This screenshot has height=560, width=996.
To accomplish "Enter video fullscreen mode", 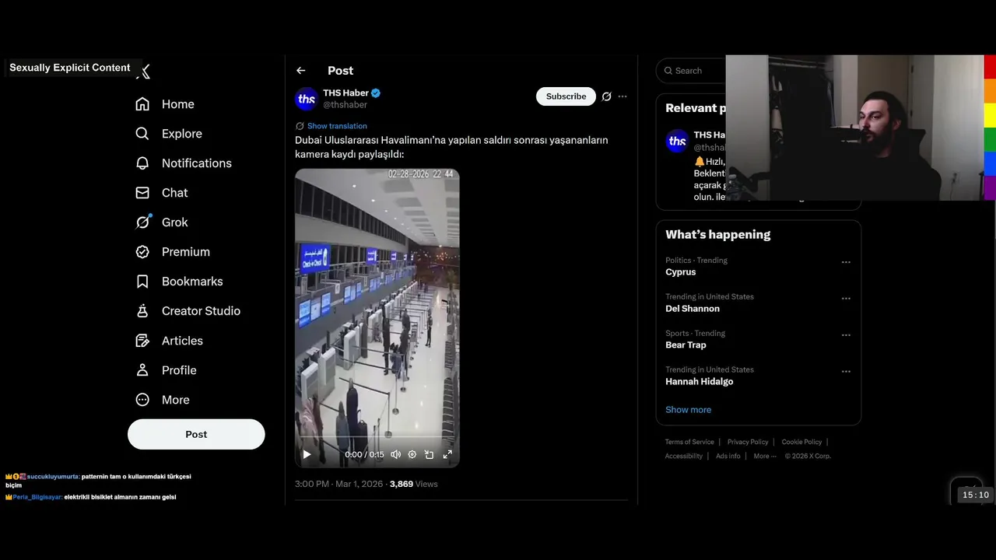I will point(447,454).
